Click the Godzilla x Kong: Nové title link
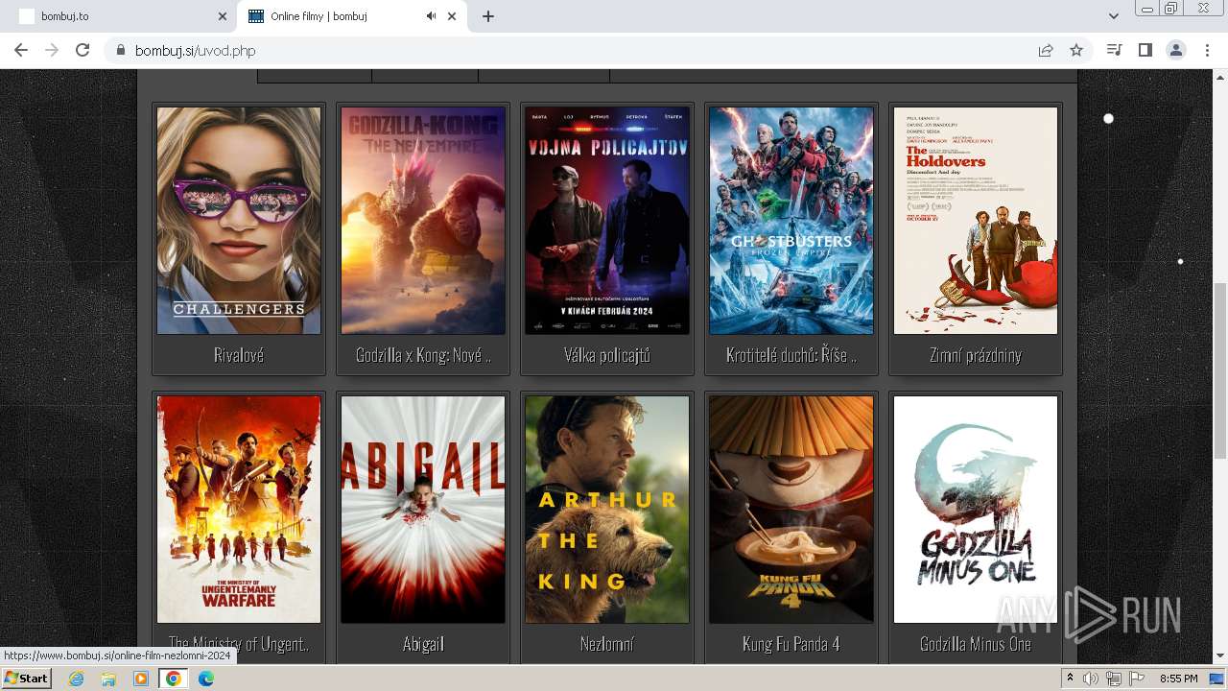The image size is (1228, 691). pyautogui.click(x=423, y=355)
